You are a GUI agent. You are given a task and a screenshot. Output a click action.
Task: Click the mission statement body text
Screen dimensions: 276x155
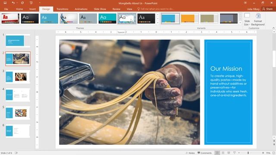(229, 86)
